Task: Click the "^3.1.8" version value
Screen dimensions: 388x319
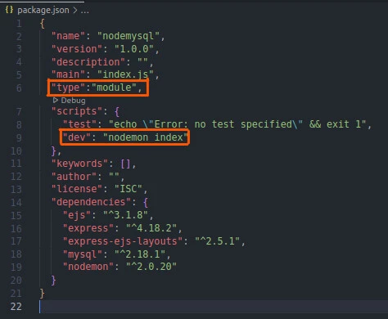Action: tap(125, 215)
